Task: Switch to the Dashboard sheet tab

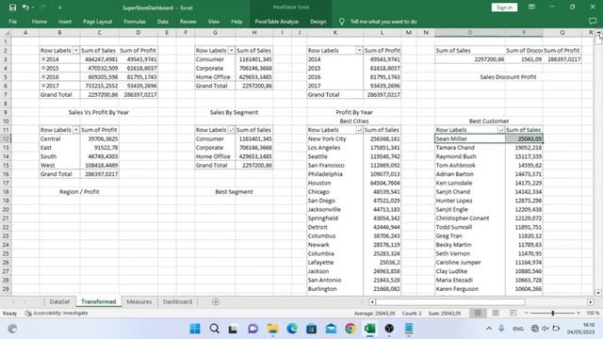Action: (177, 301)
